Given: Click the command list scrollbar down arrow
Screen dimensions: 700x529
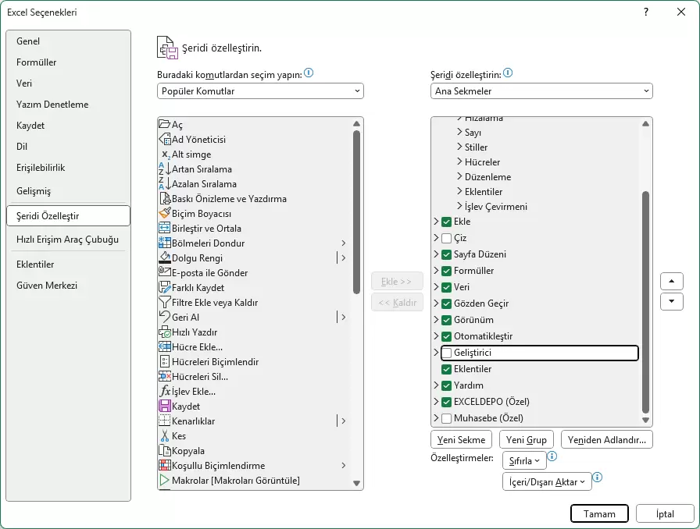Looking at the screenshot, I should point(357,484).
